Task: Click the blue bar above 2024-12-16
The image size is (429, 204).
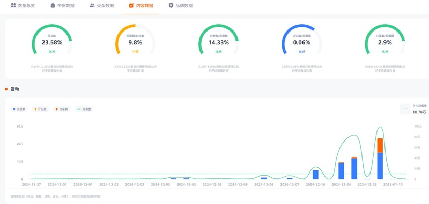Action: coord(315,175)
